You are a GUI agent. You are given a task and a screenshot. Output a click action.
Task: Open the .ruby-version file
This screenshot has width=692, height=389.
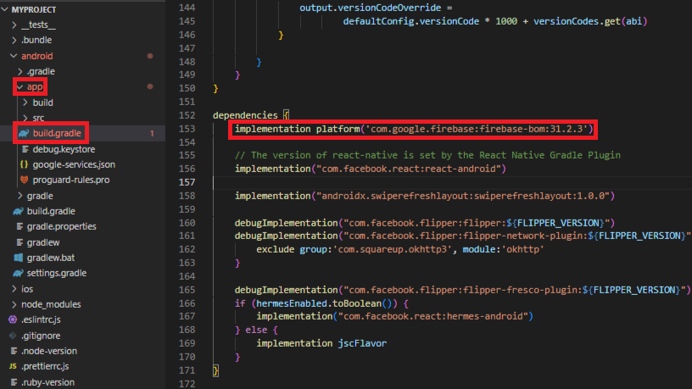47,382
